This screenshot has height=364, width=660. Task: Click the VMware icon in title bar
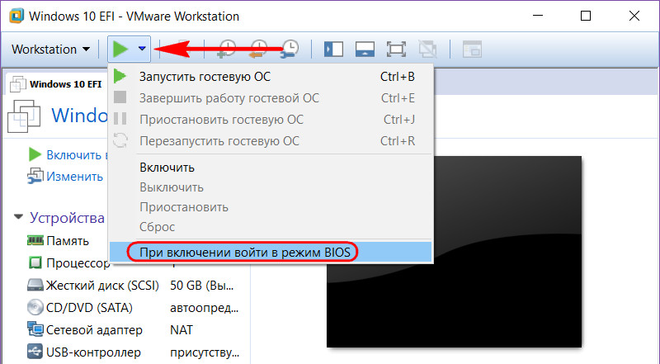click(16, 16)
